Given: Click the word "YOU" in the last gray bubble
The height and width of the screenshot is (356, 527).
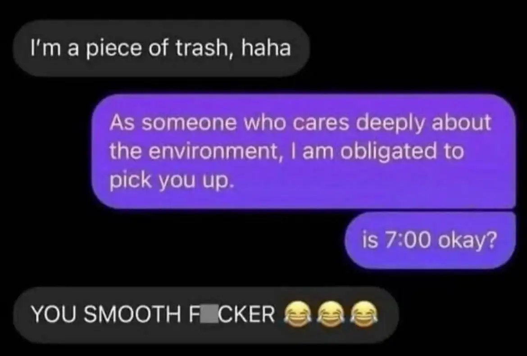Looking at the screenshot, I should (54, 315).
